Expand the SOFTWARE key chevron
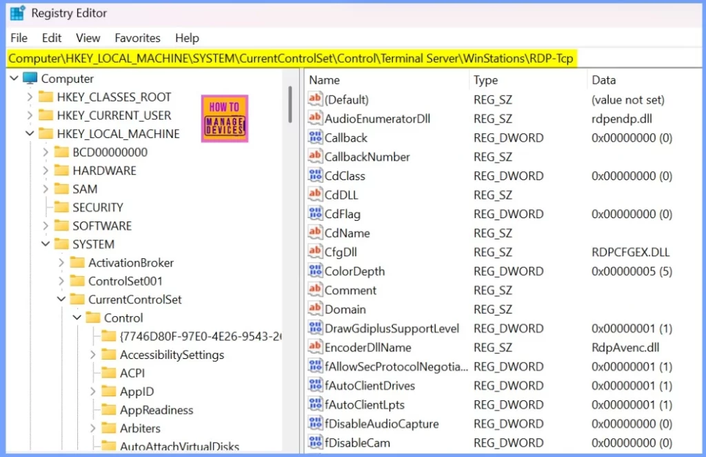Image resolution: width=706 pixels, height=457 pixels. pos(46,226)
